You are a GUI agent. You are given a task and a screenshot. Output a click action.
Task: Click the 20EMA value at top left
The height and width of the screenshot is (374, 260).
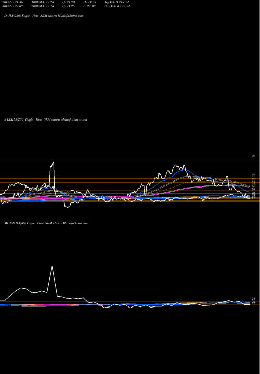click(x=12, y=2)
